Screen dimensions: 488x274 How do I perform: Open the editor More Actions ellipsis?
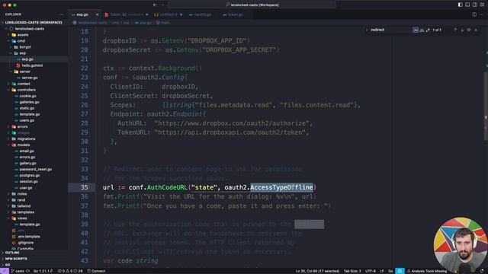tap(482, 14)
